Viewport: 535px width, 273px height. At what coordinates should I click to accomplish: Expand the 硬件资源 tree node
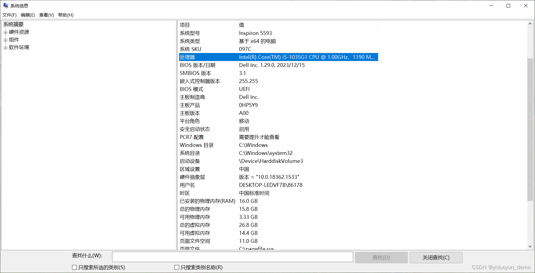(5, 32)
